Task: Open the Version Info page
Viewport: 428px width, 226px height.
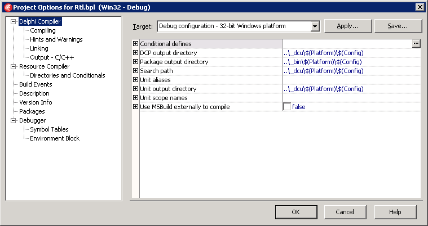Action: tap(36, 102)
